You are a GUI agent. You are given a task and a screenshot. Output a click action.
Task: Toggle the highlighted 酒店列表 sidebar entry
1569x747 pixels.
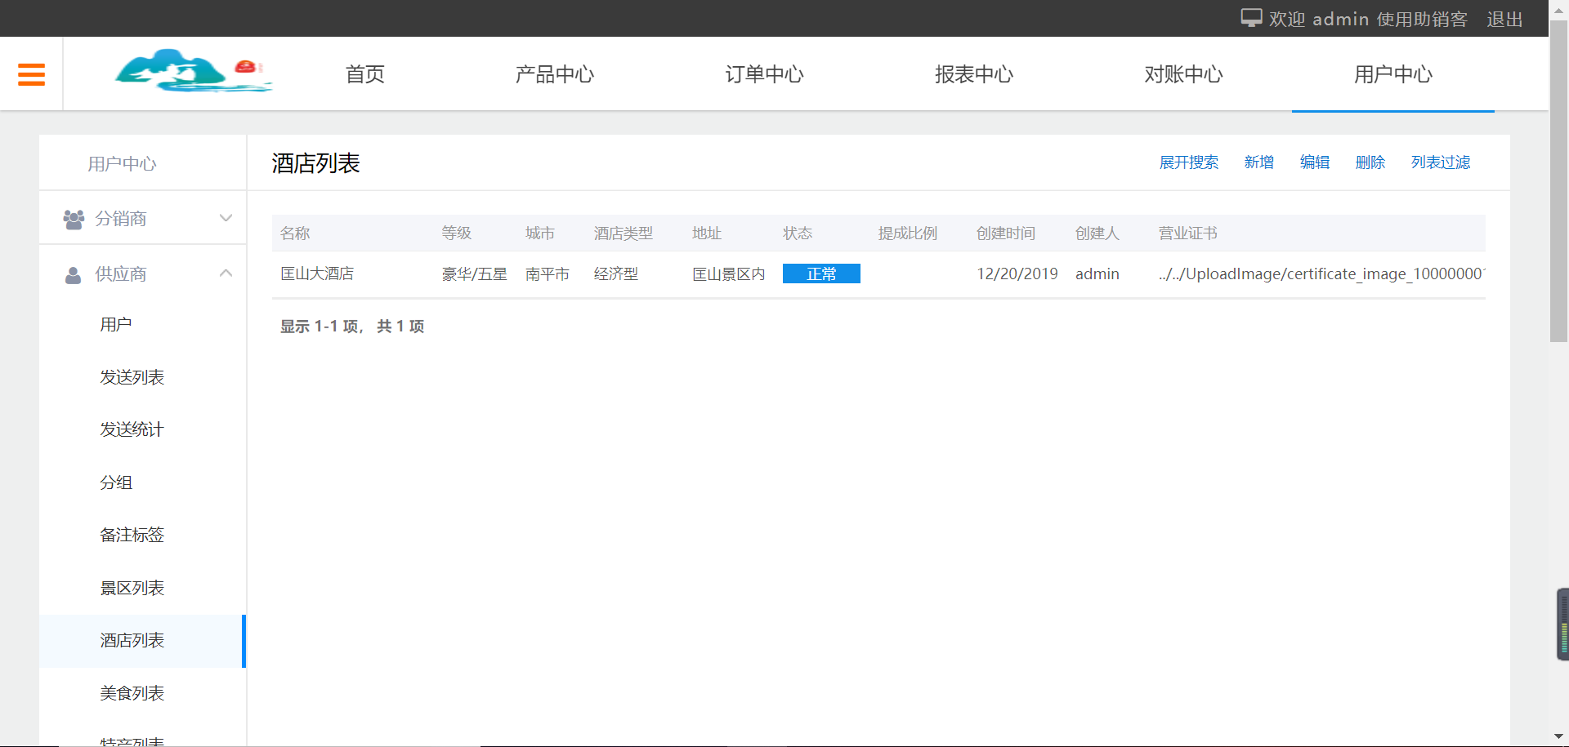(x=132, y=642)
